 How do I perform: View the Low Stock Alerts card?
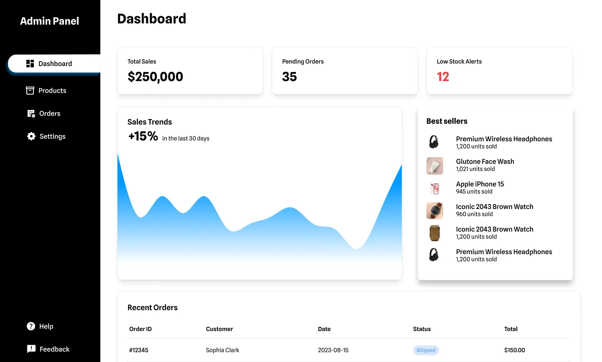(500, 71)
